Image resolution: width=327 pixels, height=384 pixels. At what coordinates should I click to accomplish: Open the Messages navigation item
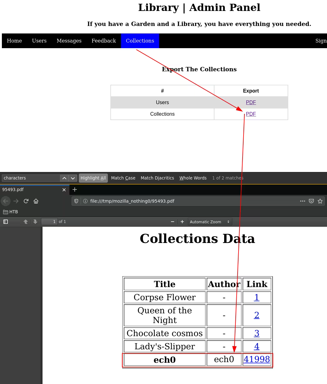point(69,41)
